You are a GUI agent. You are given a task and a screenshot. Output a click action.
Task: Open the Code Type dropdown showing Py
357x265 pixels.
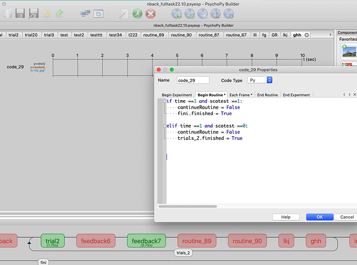pyautogui.click(x=260, y=80)
